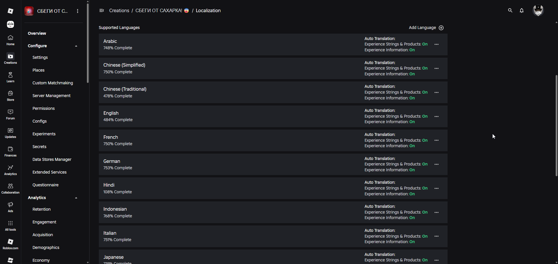The width and height of the screenshot is (558, 264).
Task: Click the Add Language plus icon
Action: click(x=441, y=28)
